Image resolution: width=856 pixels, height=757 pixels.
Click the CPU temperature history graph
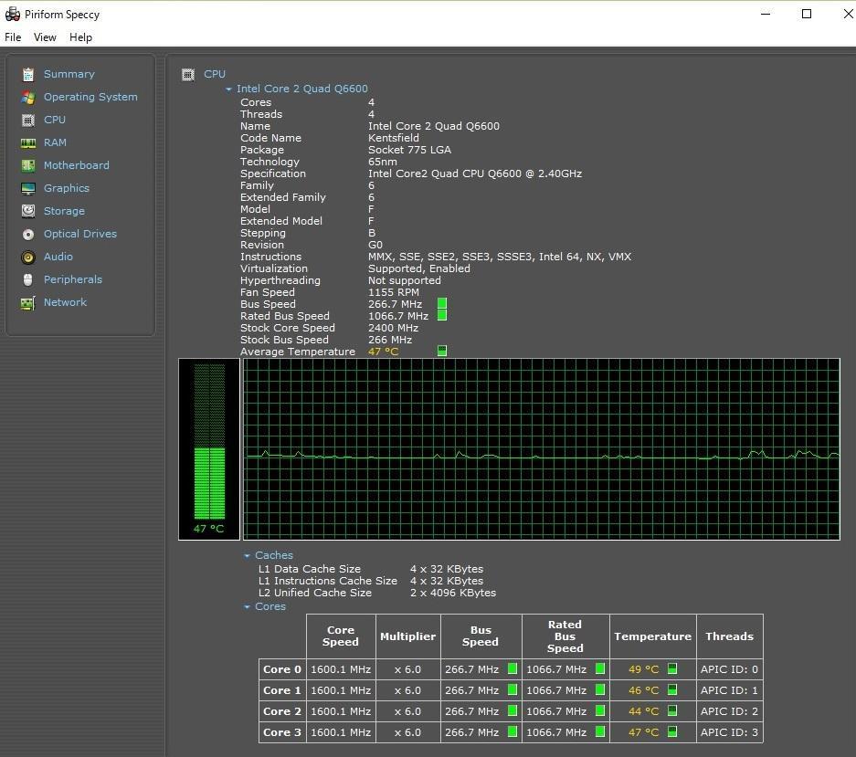[542, 449]
